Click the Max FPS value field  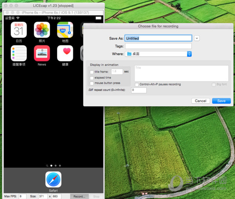point(23,196)
